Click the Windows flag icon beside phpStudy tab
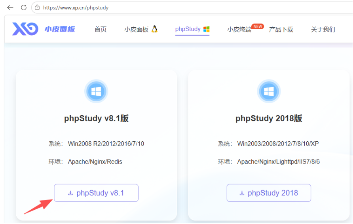This screenshot has height=224, width=353. click(207, 29)
